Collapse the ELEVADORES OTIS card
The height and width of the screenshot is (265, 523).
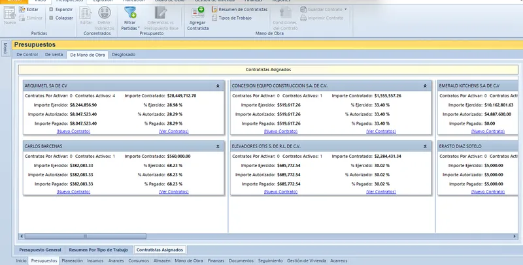click(425, 146)
